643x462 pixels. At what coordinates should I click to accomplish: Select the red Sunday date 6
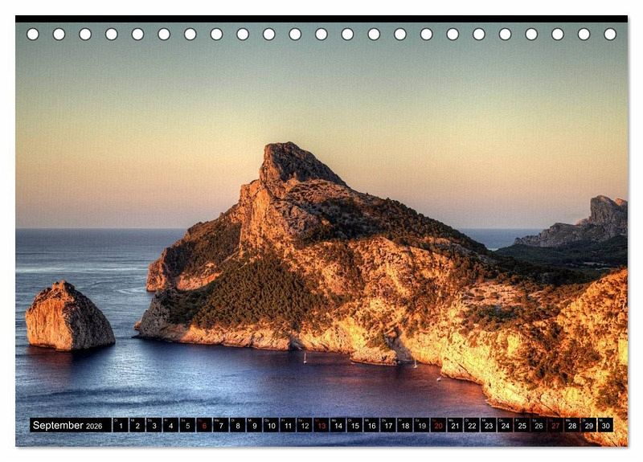pos(204,425)
